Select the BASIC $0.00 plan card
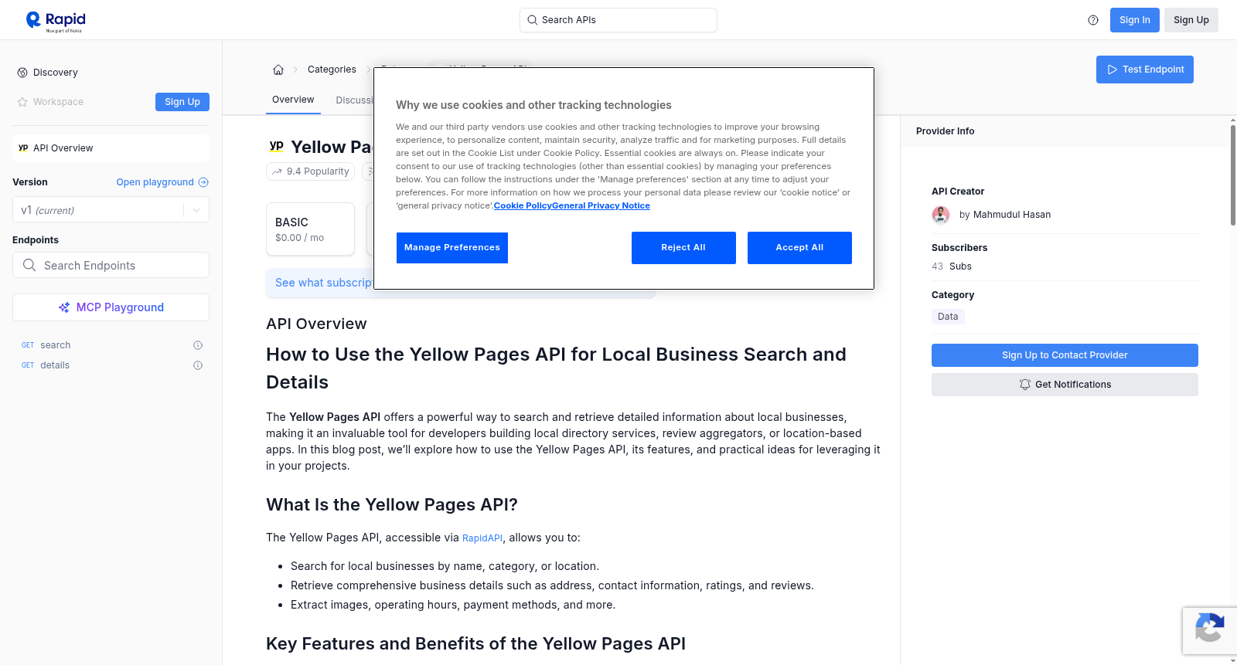The image size is (1237, 665). coord(311,229)
